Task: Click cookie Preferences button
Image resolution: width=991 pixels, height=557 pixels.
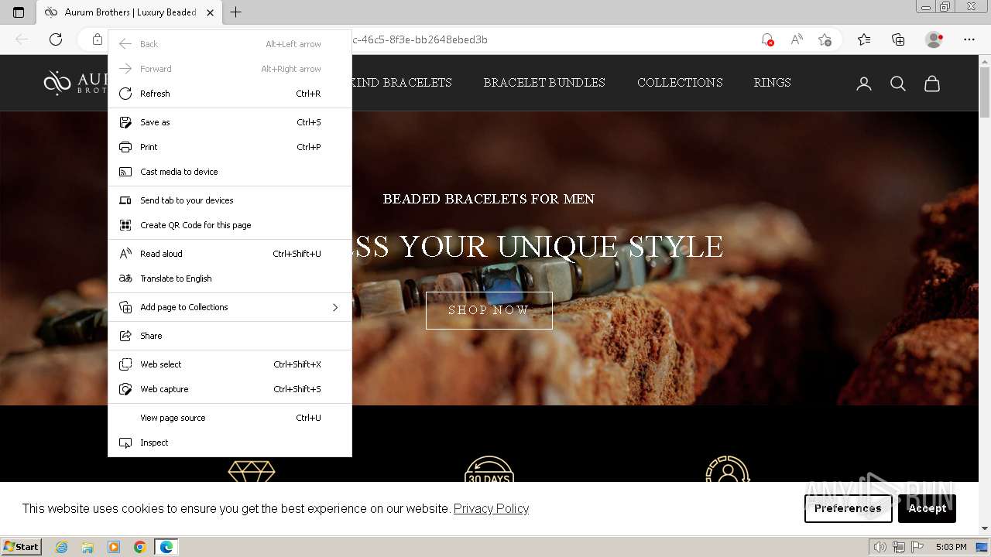Action: tap(848, 508)
